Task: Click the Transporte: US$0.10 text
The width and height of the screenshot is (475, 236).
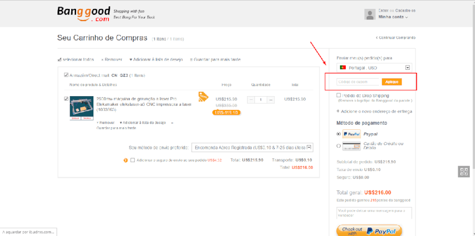Action: click(x=292, y=160)
